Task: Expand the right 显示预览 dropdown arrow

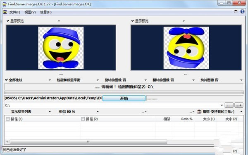Action: point(184,21)
